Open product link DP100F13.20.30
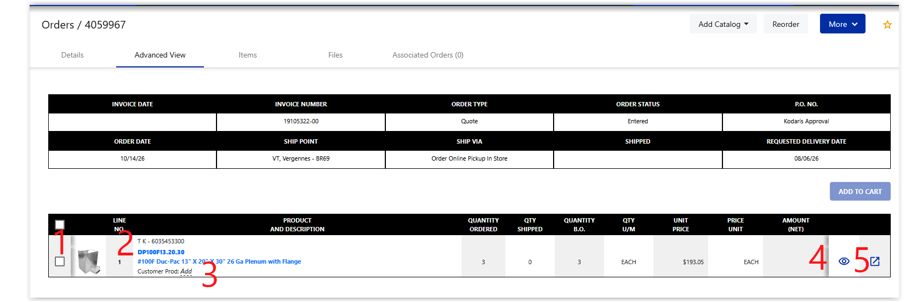 pyautogui.click(x=161, y=252)
